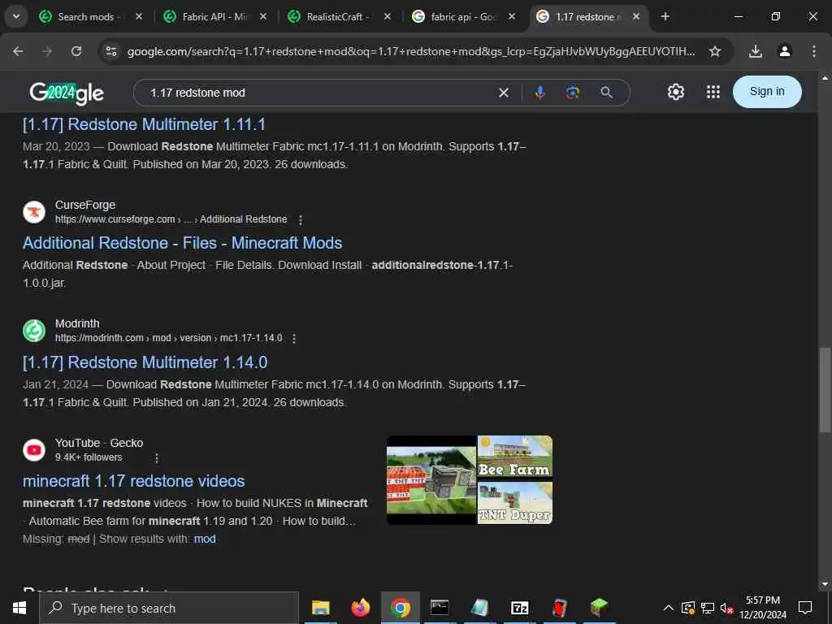
Task: Open the Bee Farm video thumbnail
Action: pos(514,457)
